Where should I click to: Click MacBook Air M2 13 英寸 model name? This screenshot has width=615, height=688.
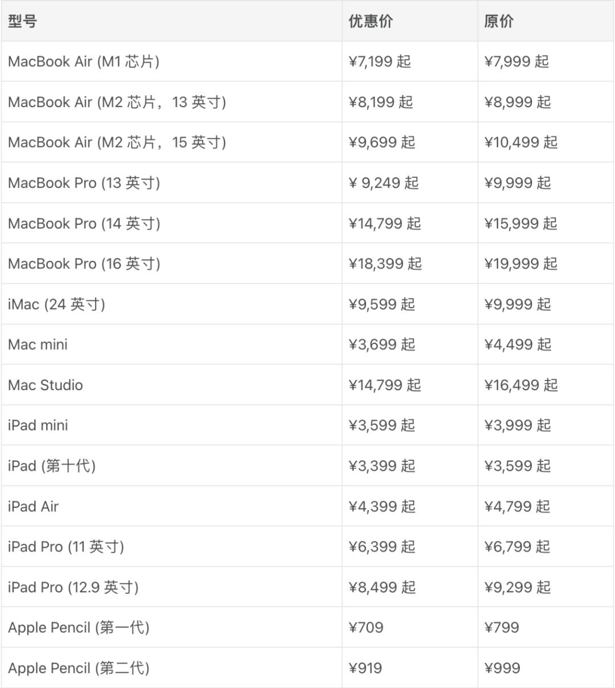point(117,102)
